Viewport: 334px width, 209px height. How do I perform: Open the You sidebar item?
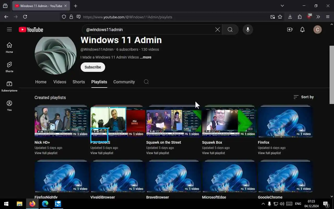[x=9, y=106]
